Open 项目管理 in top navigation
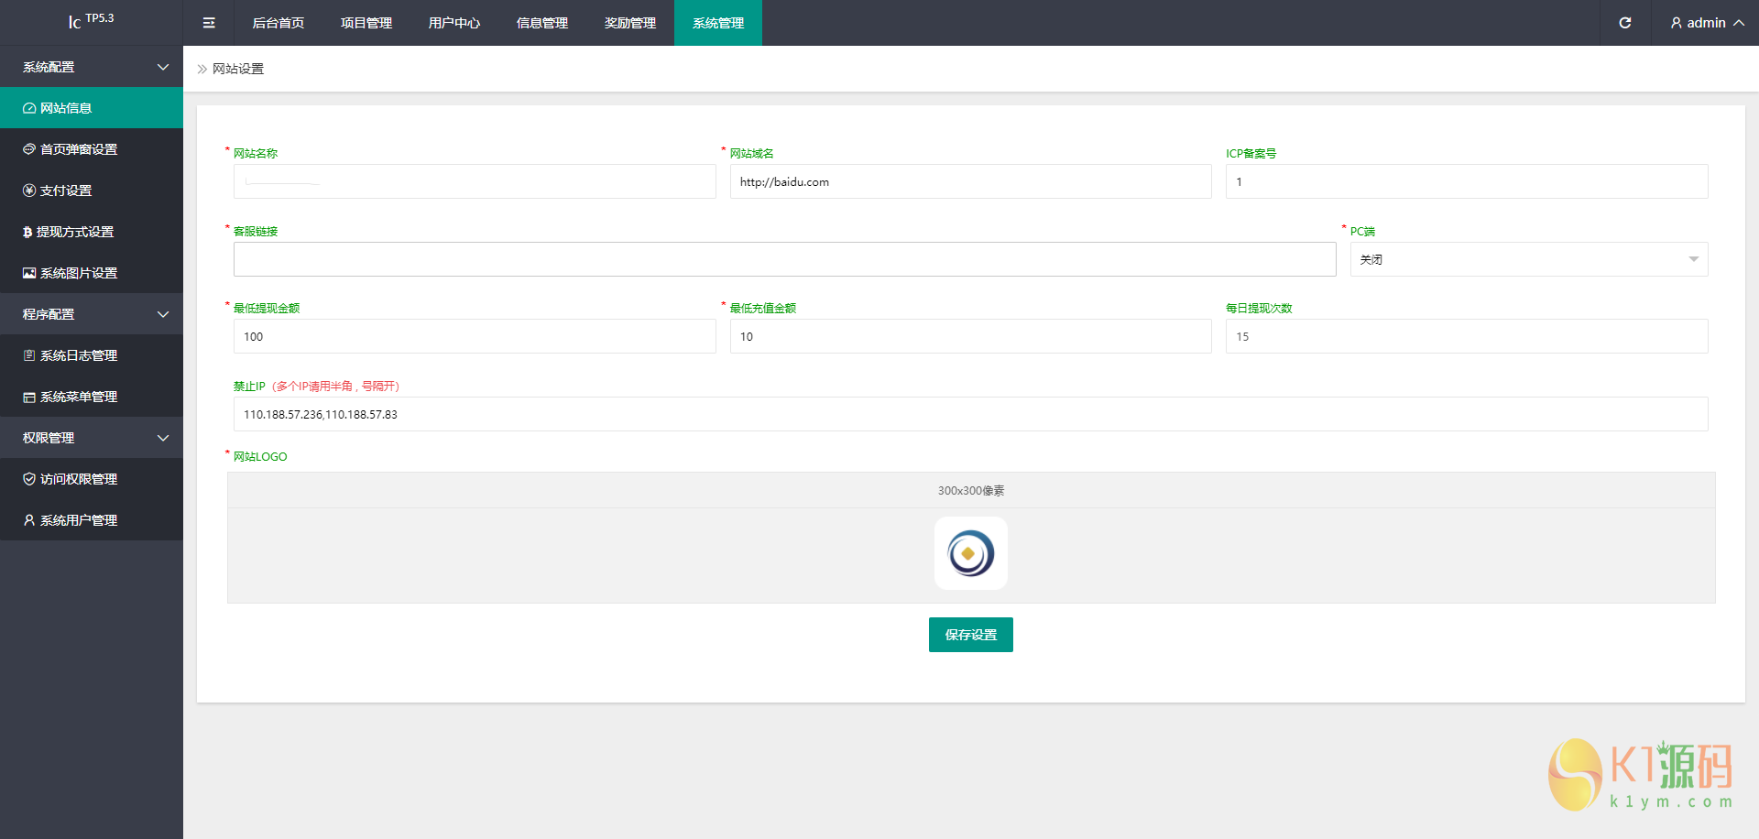Viewport: 1759px width, 839px height. (366, 23)
